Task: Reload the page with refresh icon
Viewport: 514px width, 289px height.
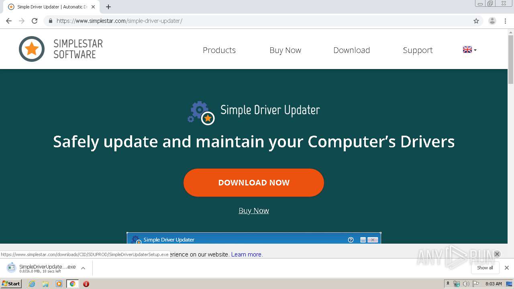Action: pos(35,21)
